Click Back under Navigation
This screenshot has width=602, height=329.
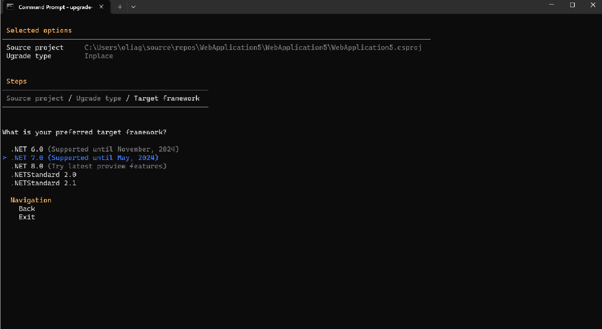(27, 209)
